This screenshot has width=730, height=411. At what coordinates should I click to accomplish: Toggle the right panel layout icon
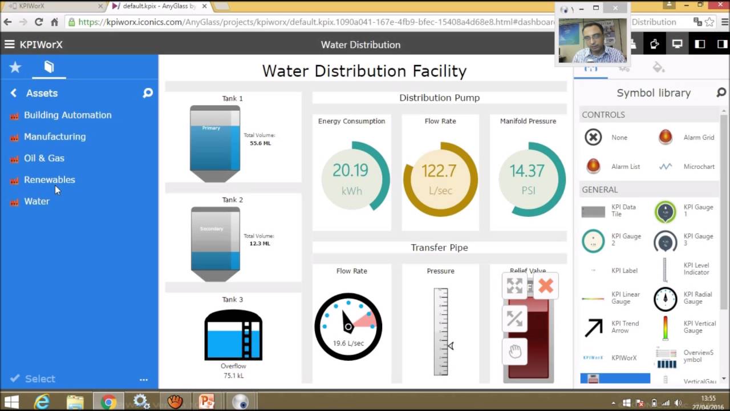(722, 45)
